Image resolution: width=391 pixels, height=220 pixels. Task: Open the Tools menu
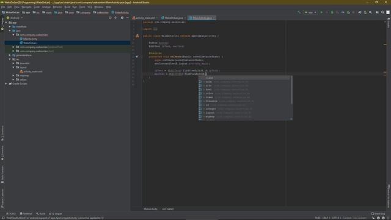(x=82, y=7)
